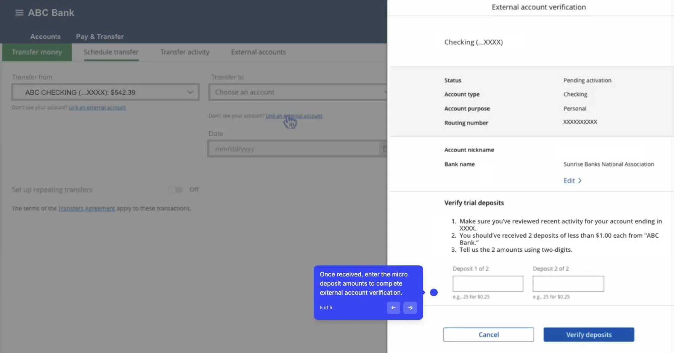The width and height of the screenshot is (674, 353).
Task: Click the Cancel button
Action: [x=488, y=335]
